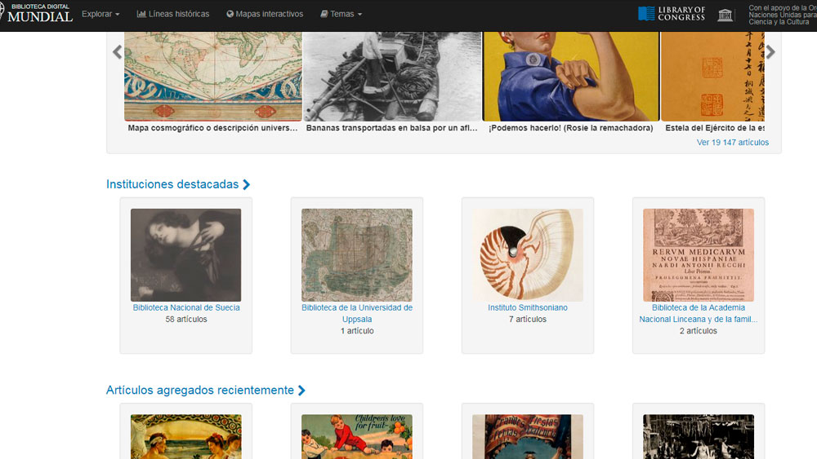
Task: Open Biblioteca de la Academia Nacional Linceana link
Action: click(x=699, y=313)
